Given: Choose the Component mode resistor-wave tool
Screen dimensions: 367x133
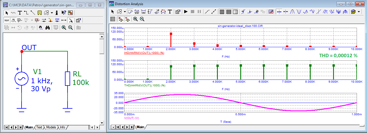Looking at the screenshot, I should (13, 13).
